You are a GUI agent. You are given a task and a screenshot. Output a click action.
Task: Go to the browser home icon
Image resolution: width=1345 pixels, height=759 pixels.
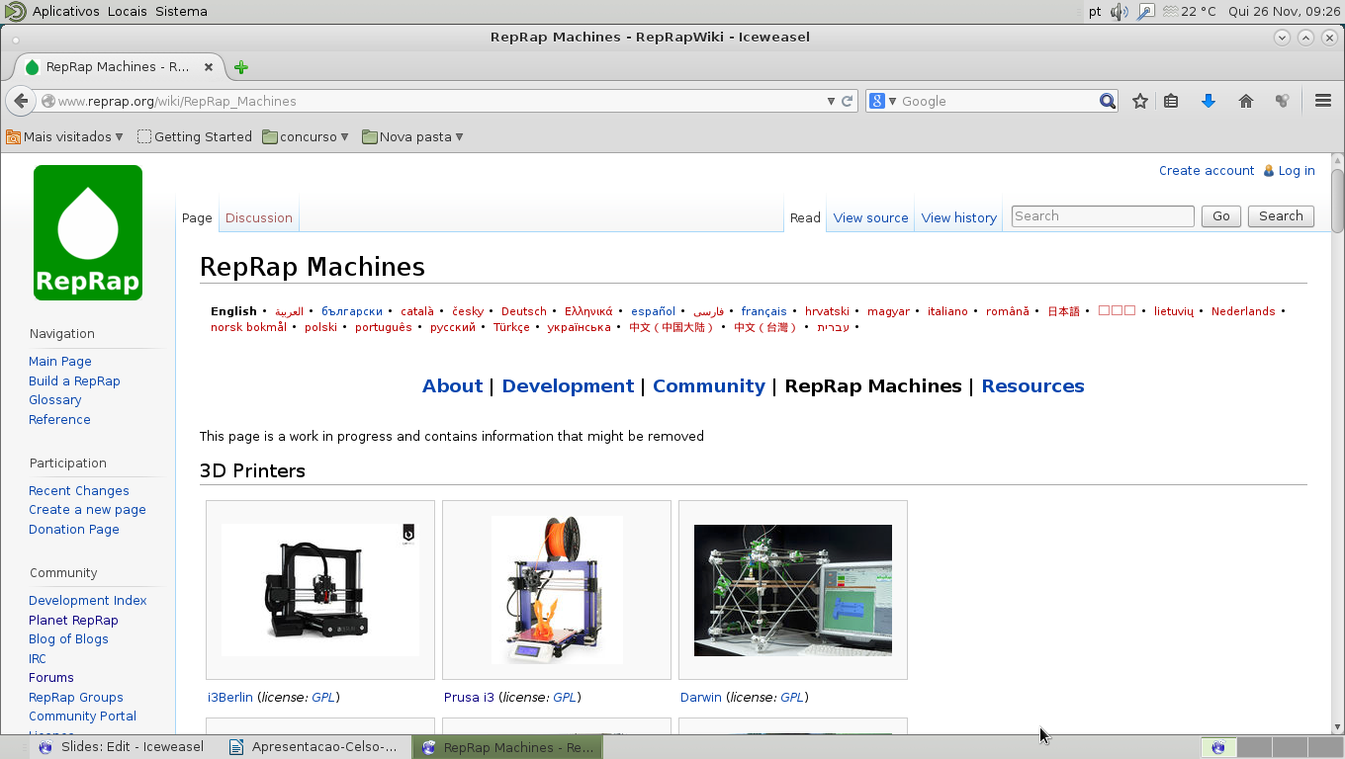(x=1245, y=101)
